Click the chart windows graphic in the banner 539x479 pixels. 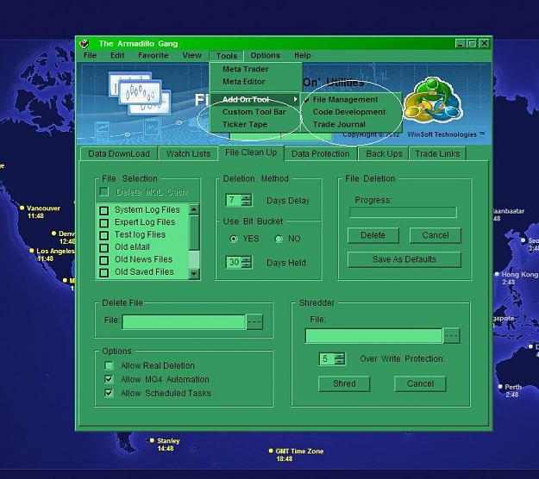[140, 93]
